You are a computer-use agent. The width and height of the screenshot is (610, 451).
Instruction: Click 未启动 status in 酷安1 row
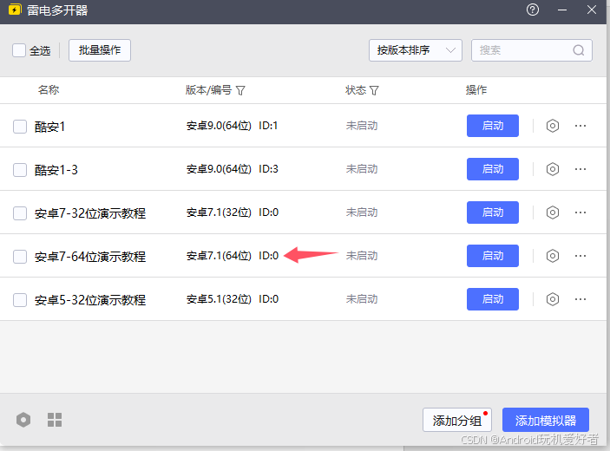tap(362, 126)
